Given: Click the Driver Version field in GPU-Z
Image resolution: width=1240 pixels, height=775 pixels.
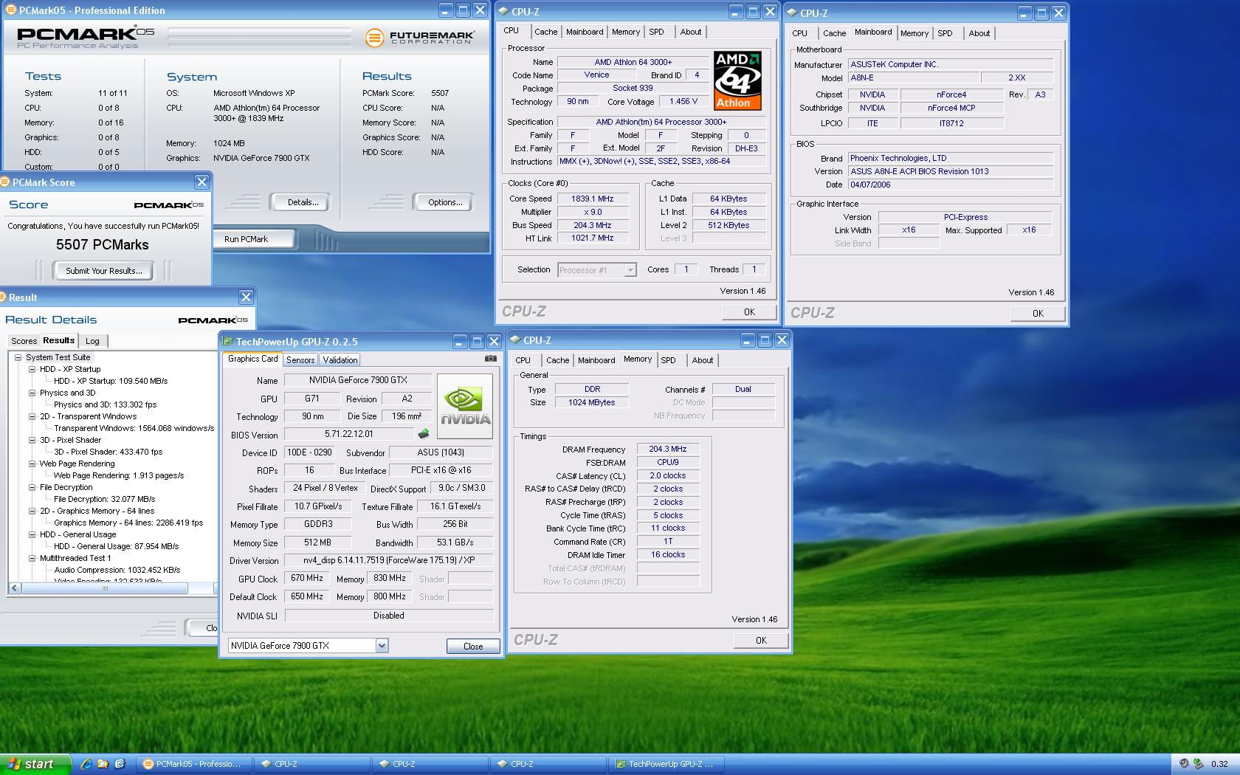Looking at the screenshot, I should tap(389, 560).
